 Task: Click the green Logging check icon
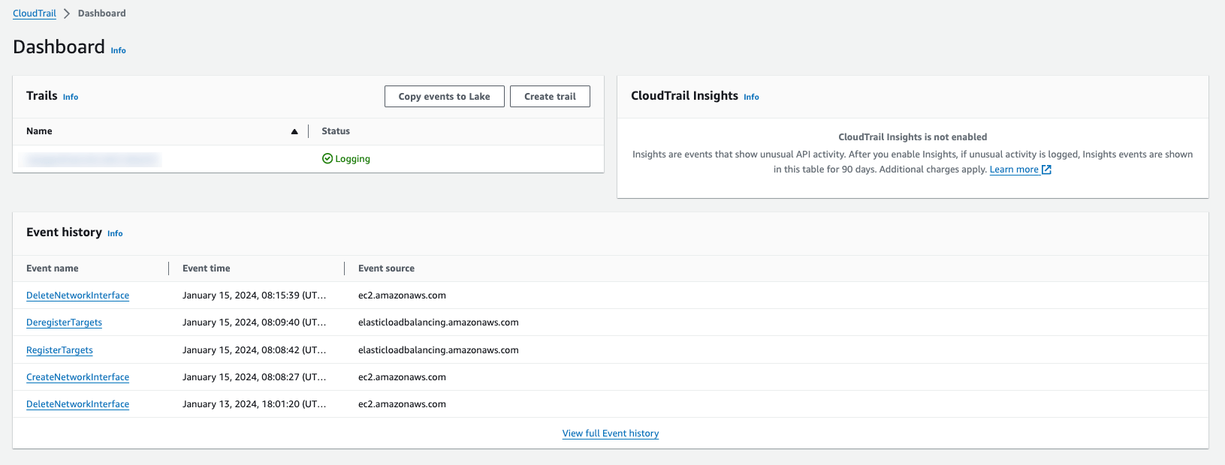(x=327, y=159)
